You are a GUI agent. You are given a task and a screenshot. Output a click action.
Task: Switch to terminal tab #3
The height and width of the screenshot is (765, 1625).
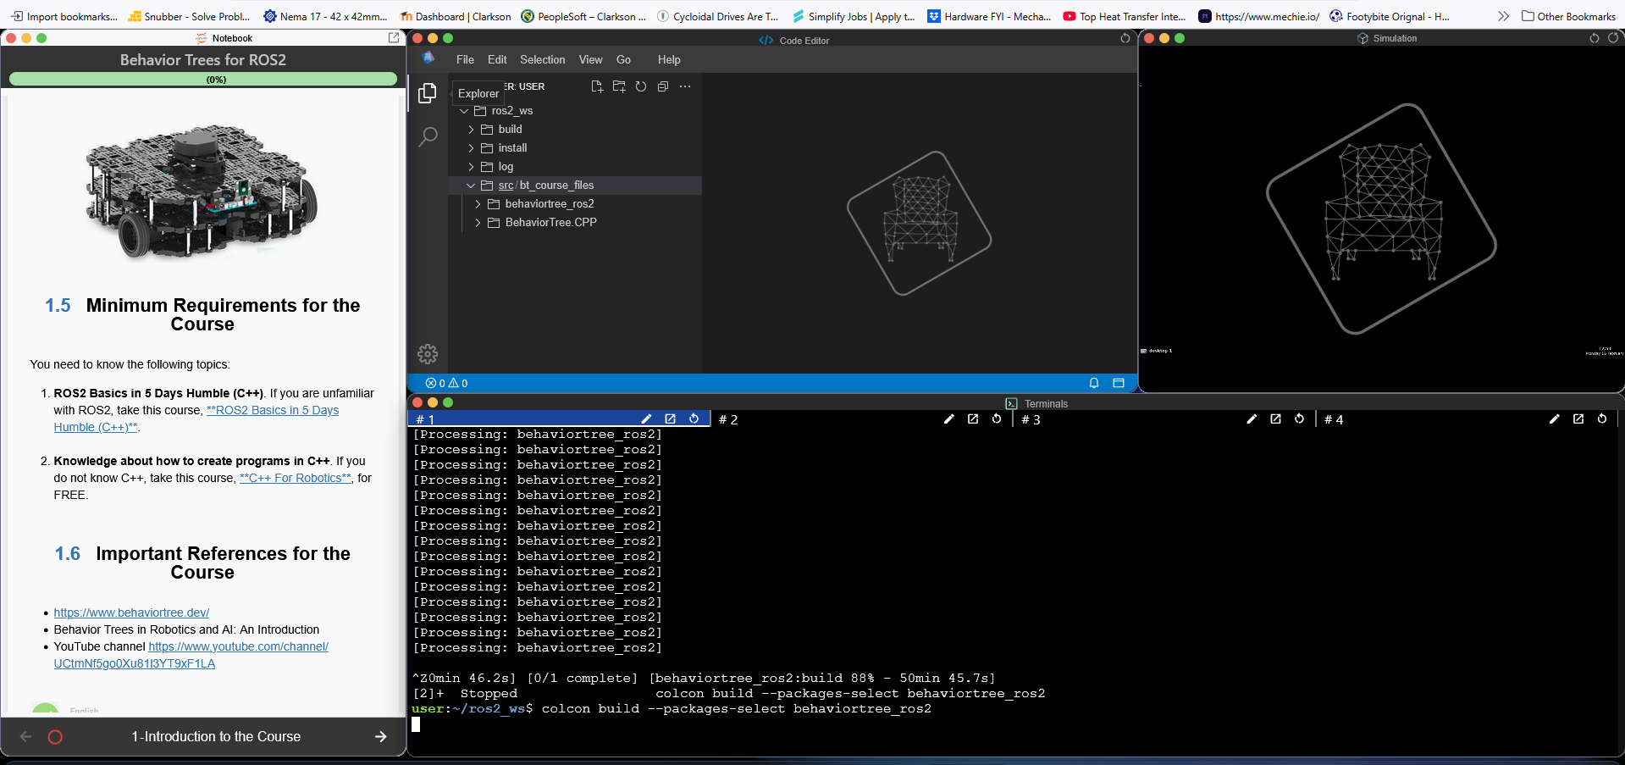pyautogui.click(x=1031, y=420)
